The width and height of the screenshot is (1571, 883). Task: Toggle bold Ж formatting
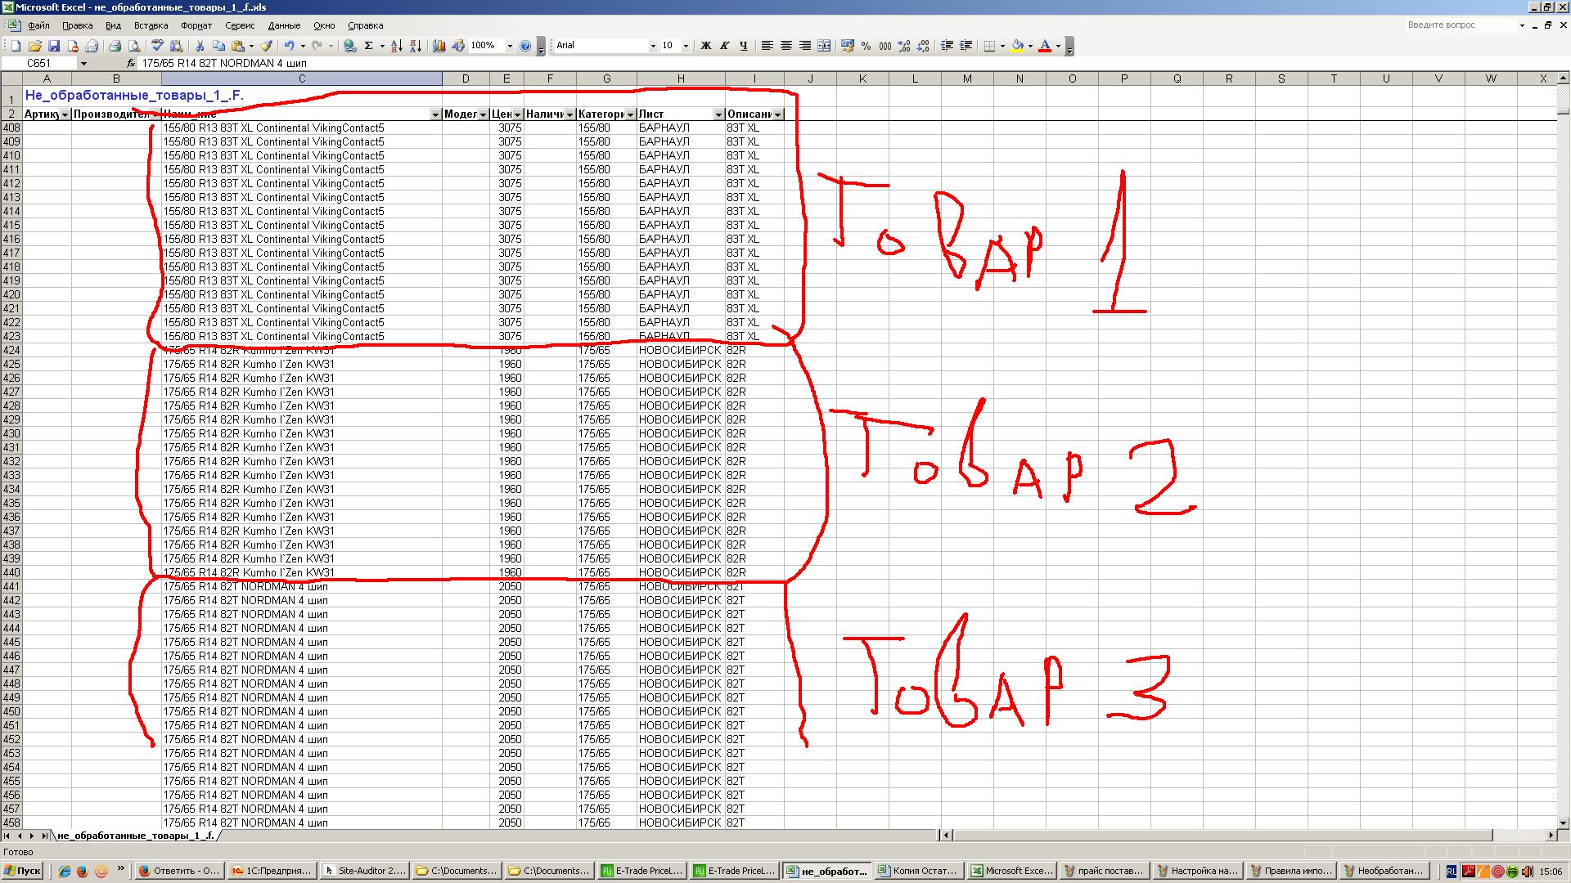pyautogui.click(x=705, y=46)
